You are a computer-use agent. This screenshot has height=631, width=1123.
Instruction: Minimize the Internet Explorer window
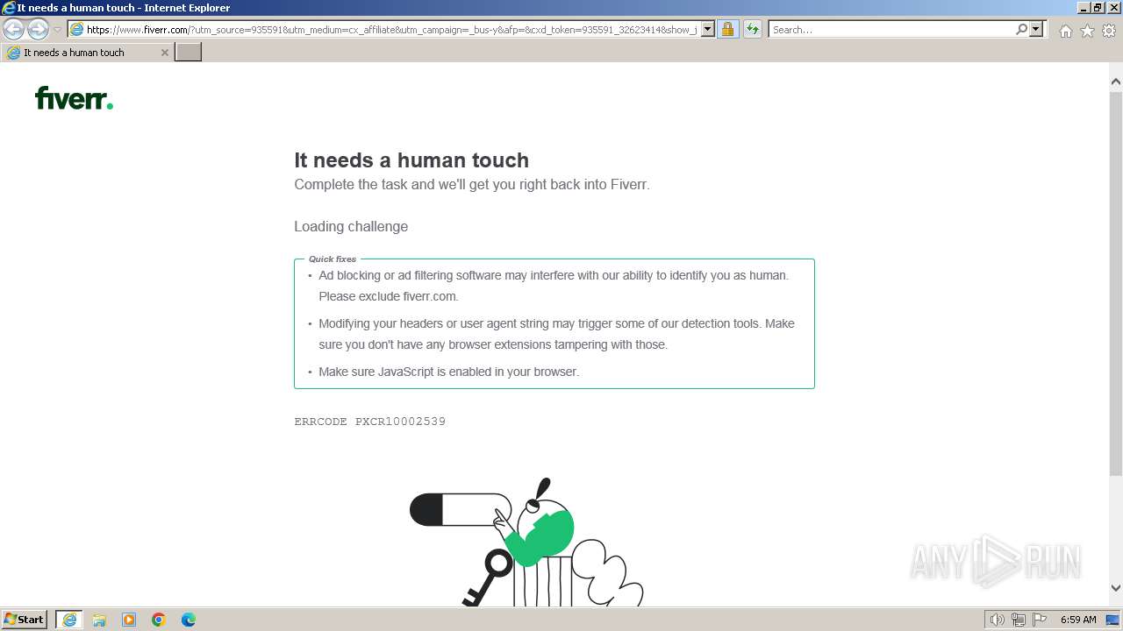(x=1083, y=7)
